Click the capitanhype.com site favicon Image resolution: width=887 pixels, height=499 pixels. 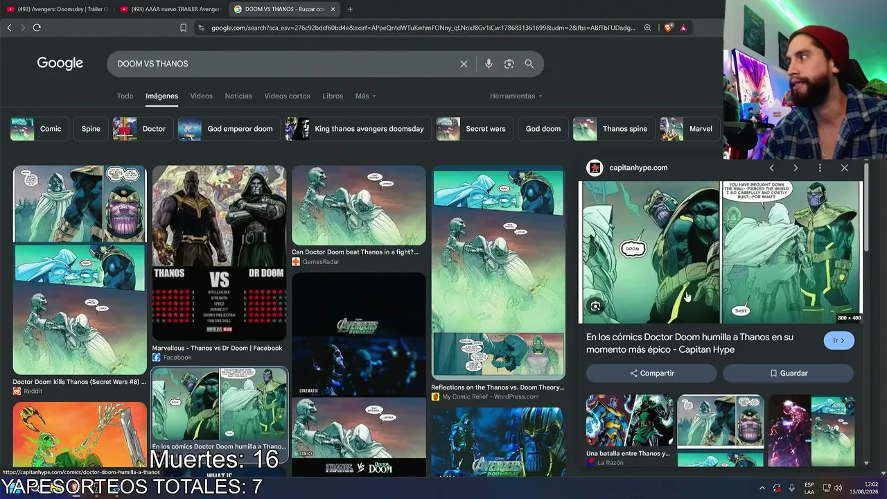(595, 168)
